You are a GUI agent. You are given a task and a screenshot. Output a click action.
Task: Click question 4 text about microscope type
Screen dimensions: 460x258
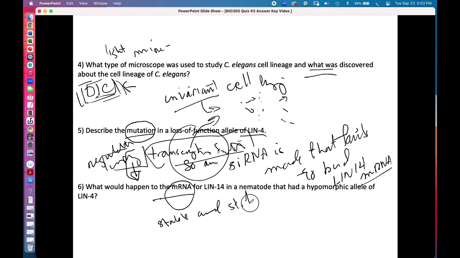[225, 70]
